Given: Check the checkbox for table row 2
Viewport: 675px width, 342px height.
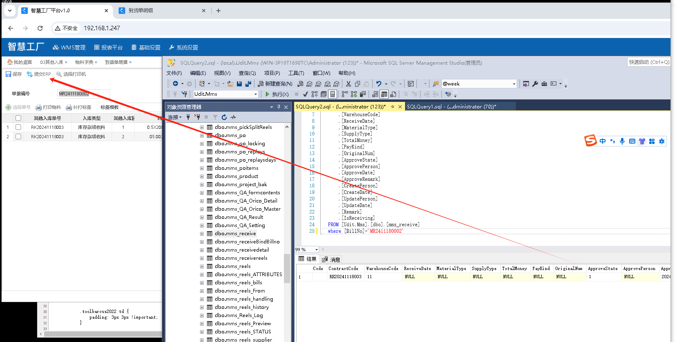Looking at the screenshot, I should (x=18, y=137).
